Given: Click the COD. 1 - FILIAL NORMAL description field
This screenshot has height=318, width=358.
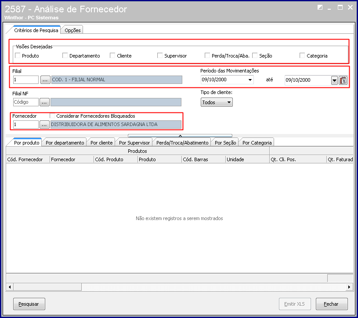Looking at the screenshot, I should click(117, 79).
